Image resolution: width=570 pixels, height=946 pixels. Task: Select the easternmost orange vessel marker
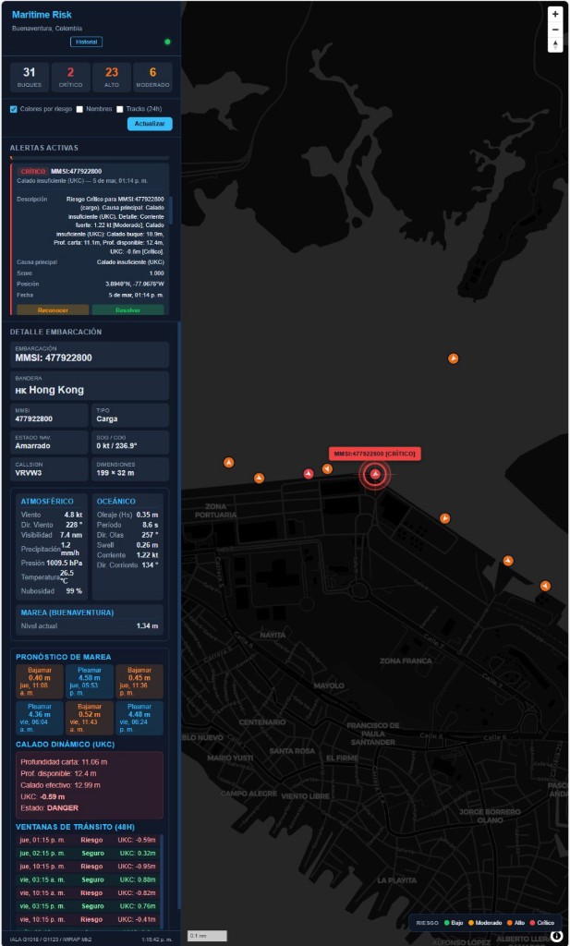545,586
